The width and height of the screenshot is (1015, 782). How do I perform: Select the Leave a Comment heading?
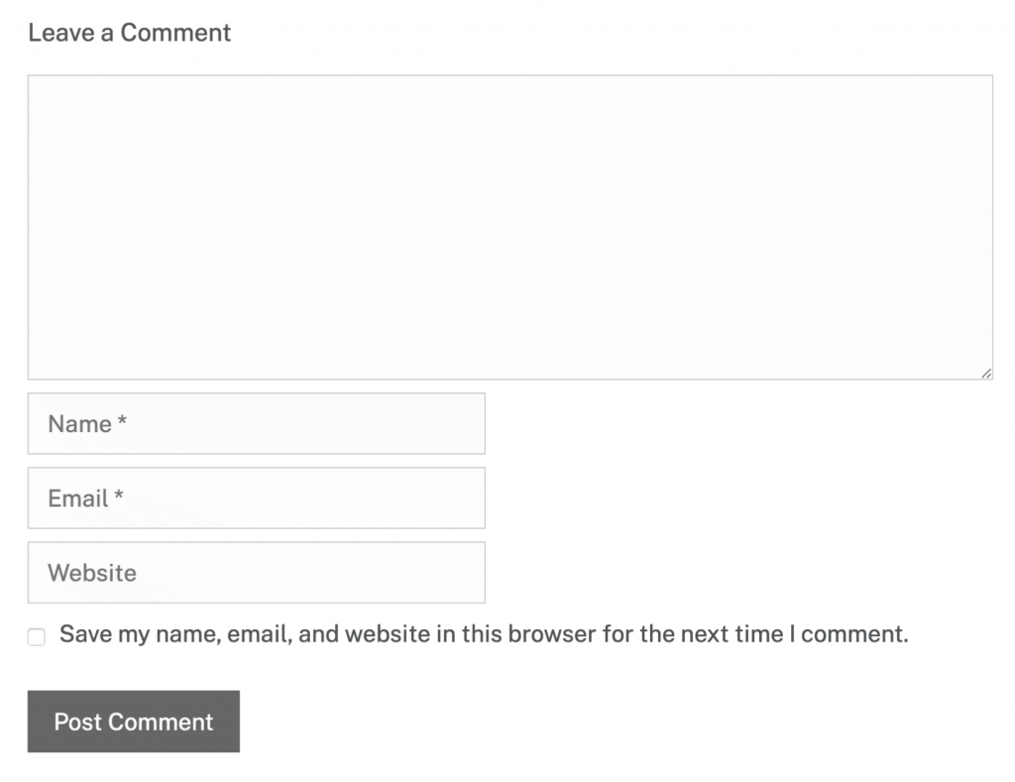tap(130, 32)
